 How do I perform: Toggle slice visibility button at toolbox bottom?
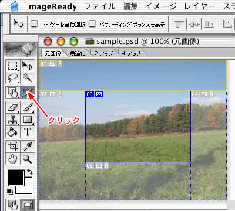coord(28,205)
